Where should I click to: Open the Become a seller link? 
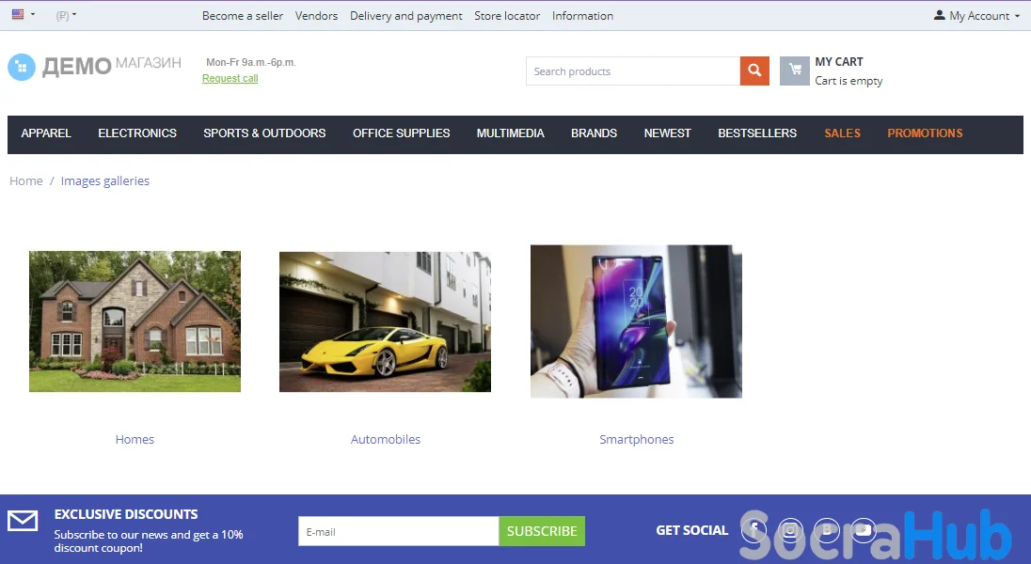(x=243, y=16)
